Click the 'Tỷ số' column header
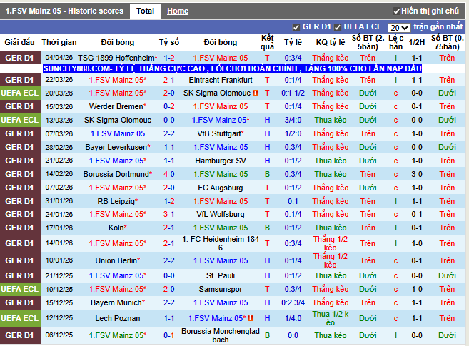The height and width of the screenshot is (346, 469). [169, 42]
